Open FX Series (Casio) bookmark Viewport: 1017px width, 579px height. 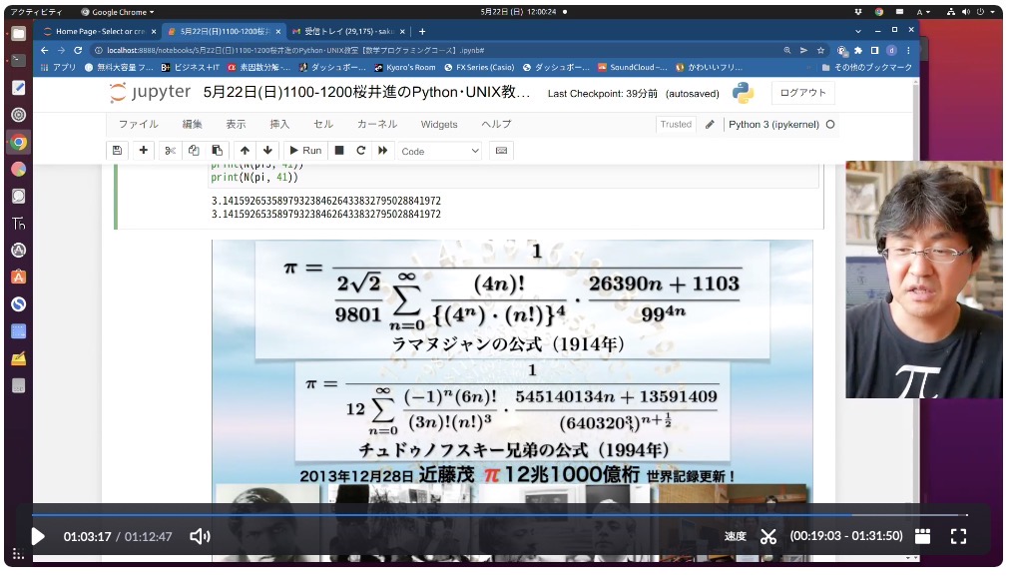(479, 67)
